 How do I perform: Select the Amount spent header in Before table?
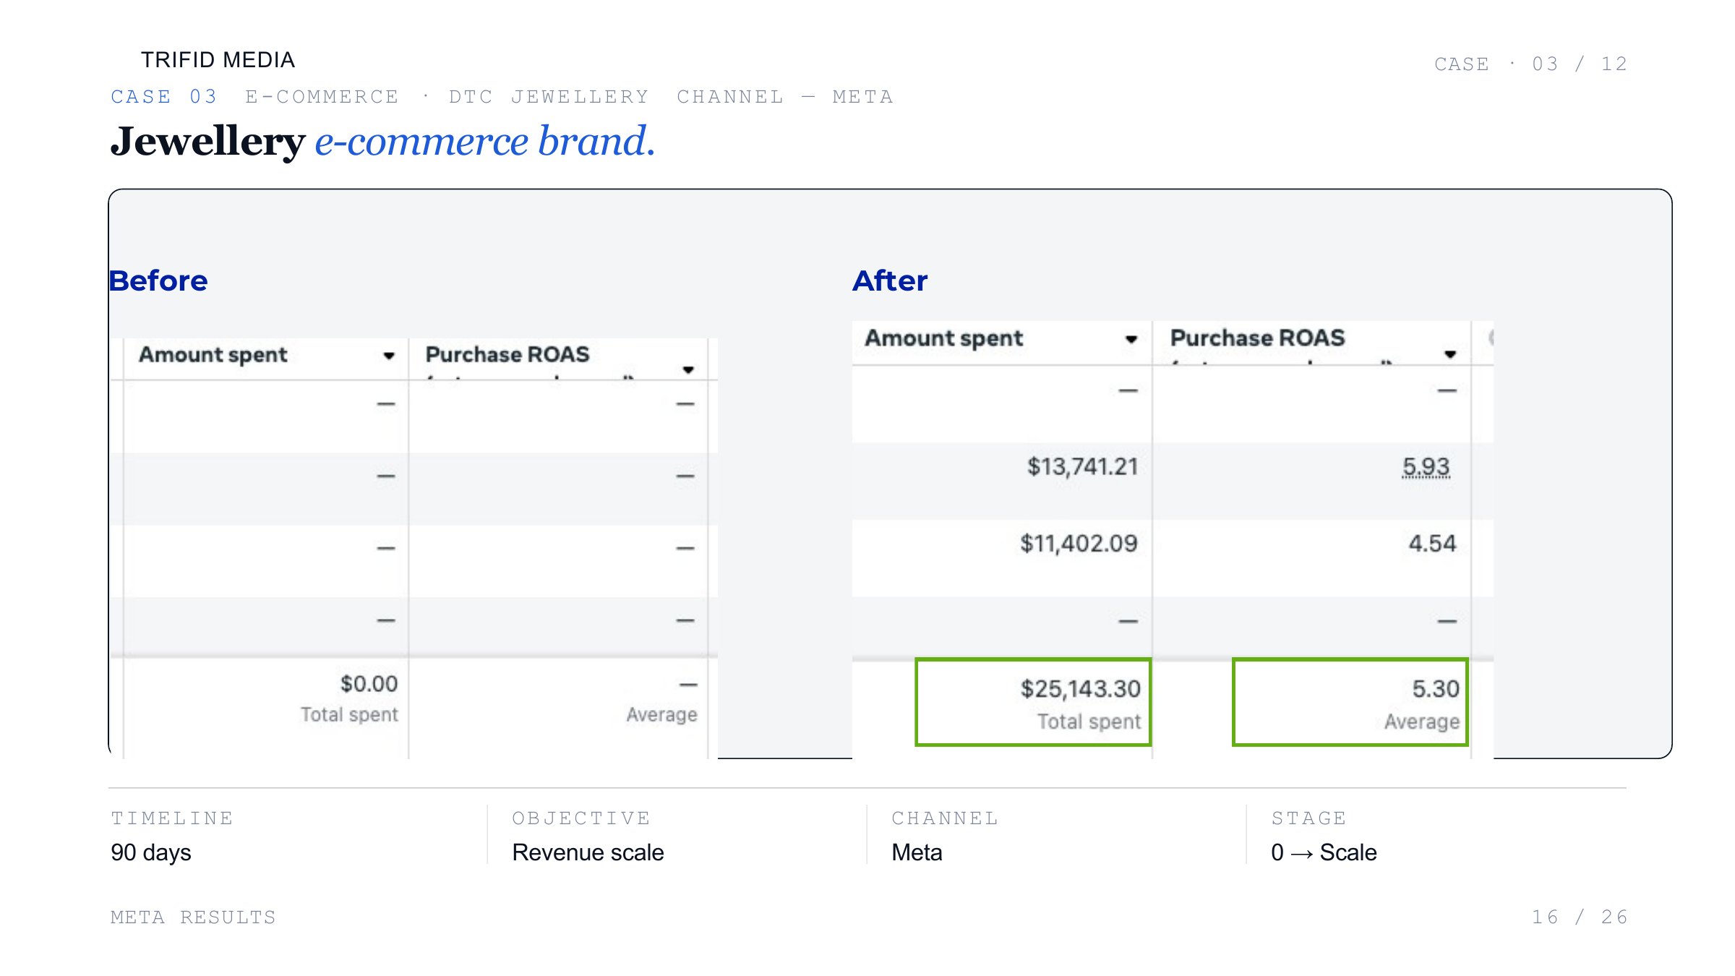213,355
